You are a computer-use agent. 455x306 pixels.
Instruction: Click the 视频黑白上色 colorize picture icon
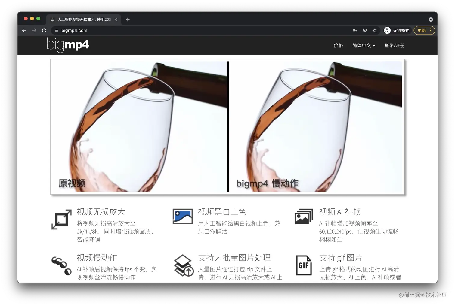pyautogui.click(x=182, y=216)
